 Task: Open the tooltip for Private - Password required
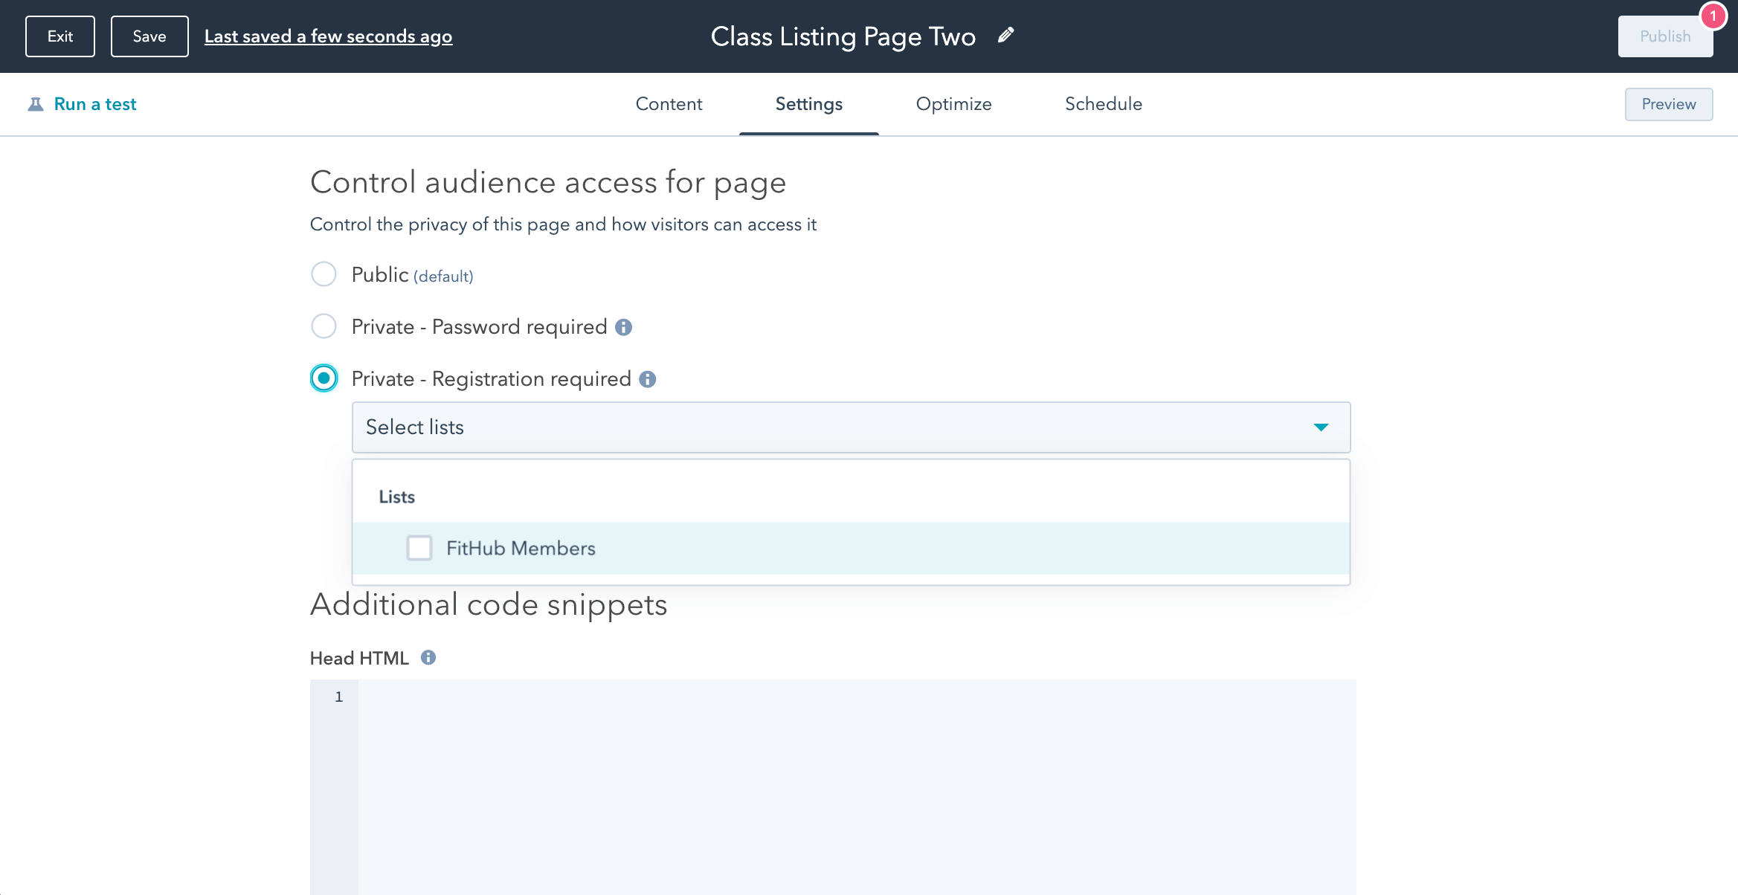tap(624, 327)
